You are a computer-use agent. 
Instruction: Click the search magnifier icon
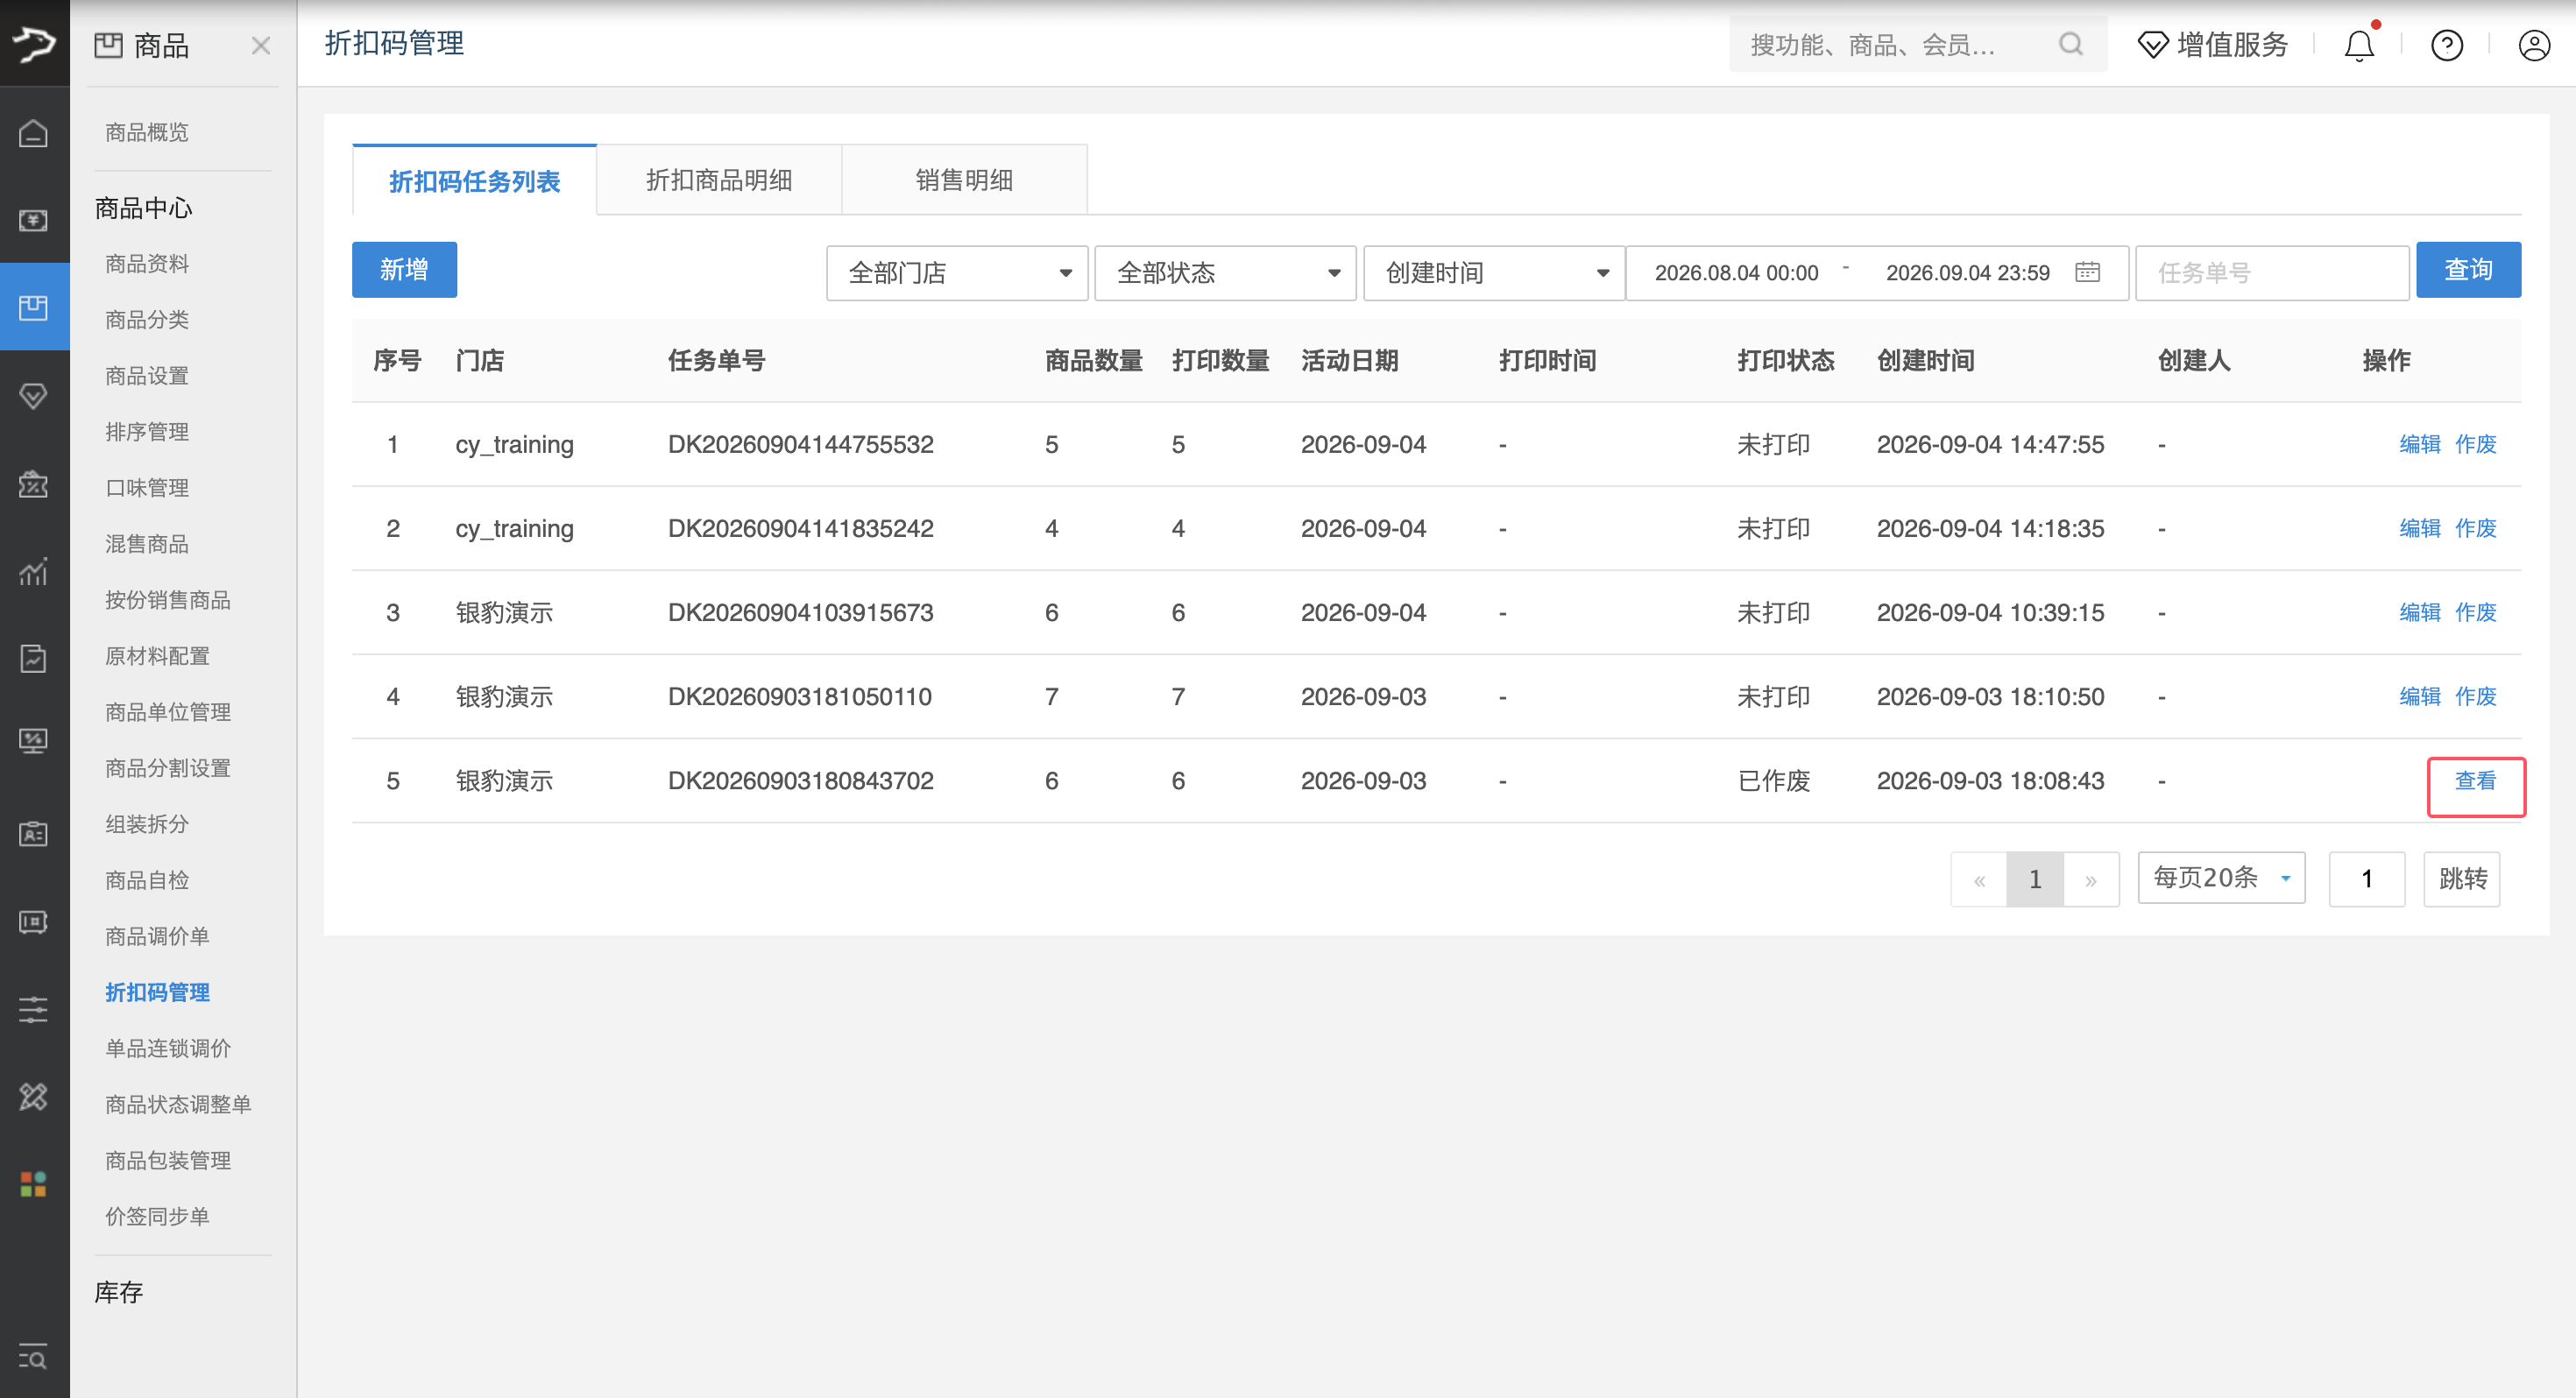tap(2071, 44)
